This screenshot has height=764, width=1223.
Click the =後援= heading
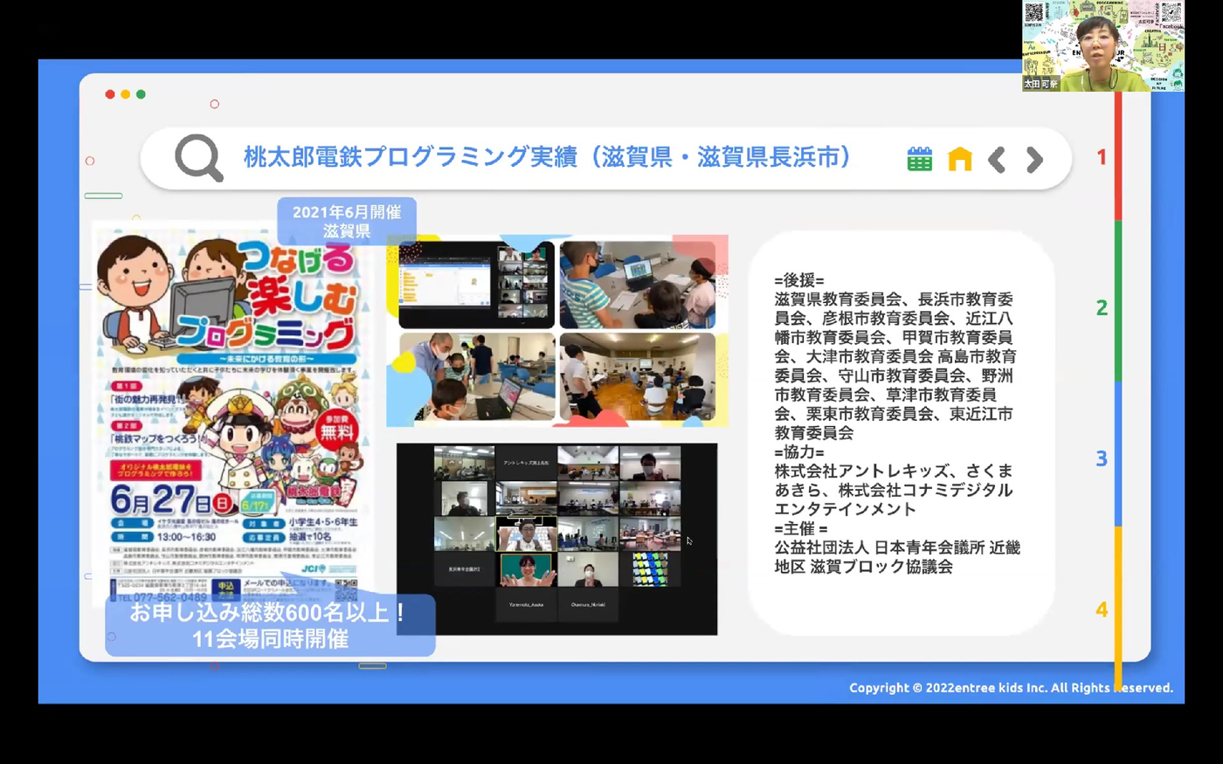(x=799, y=280)
